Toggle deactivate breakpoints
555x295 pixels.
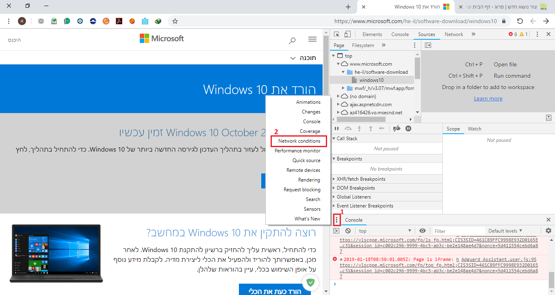click(397, 128)
